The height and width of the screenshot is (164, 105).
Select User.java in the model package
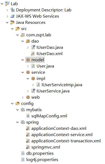pos(45,66)
